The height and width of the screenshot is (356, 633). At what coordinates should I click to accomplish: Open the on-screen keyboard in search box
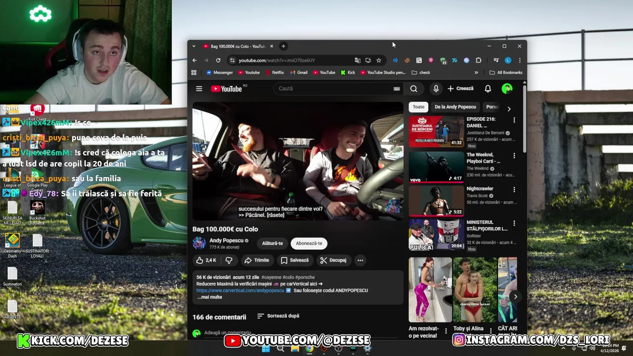(x=396, y=89)
